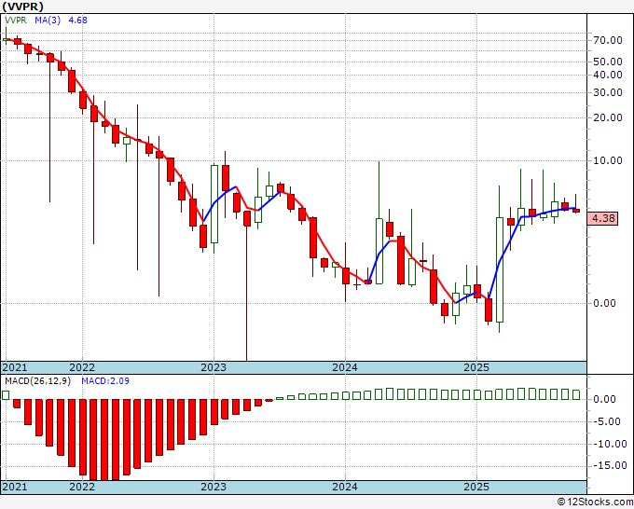Click the 70.00 price axis label
634x509 pixels.
608,40
